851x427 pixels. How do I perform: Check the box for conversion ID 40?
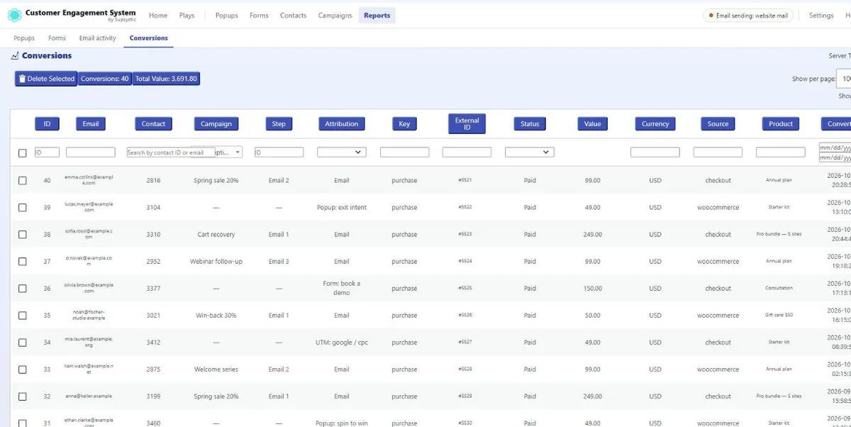pyautogui.click(x=23, y=180)
